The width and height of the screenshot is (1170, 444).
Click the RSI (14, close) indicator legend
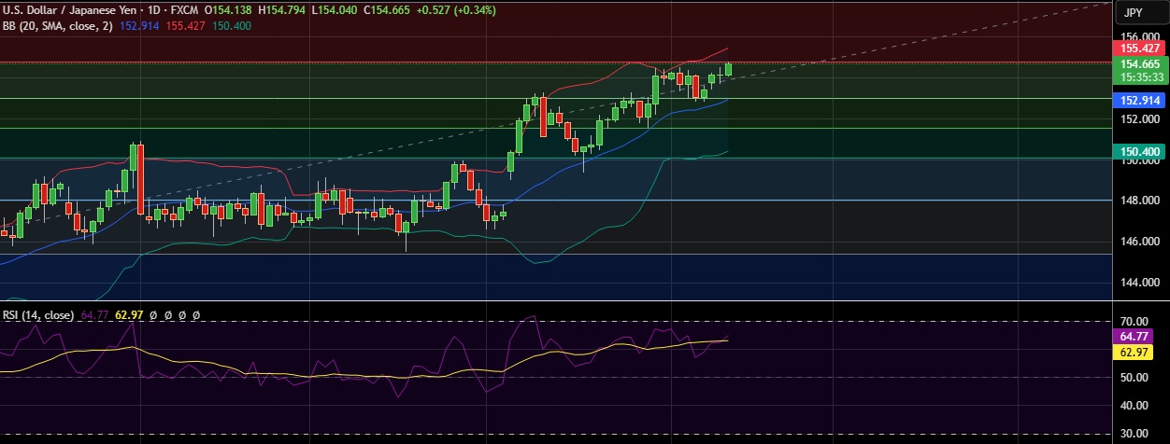point(38,315)
